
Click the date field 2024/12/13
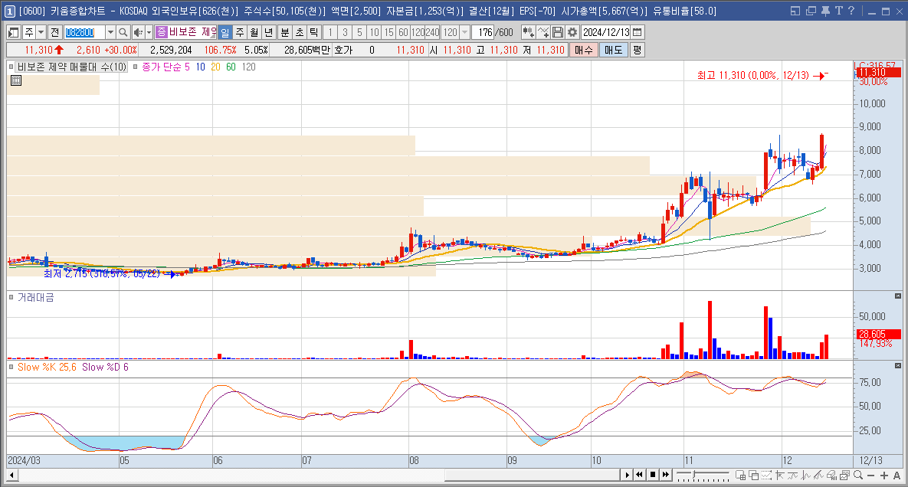606,32
